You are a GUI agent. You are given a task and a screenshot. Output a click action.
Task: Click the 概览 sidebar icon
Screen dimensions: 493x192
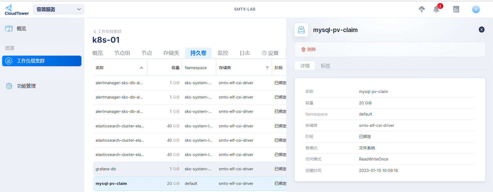(x=9, y=29)
